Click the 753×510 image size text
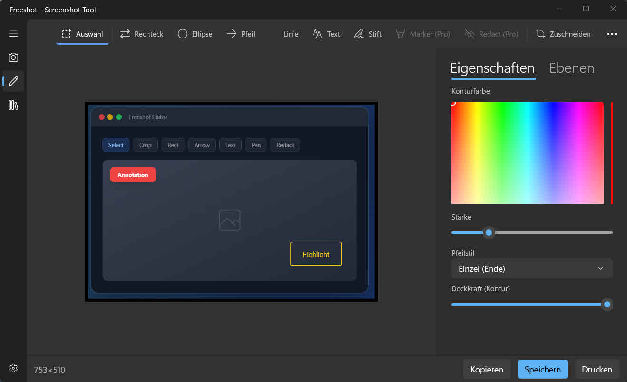This screenshot has height=382, width=627. 49,370
